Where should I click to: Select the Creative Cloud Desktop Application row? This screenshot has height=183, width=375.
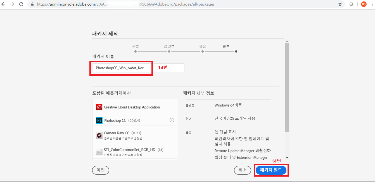point(135,106)
